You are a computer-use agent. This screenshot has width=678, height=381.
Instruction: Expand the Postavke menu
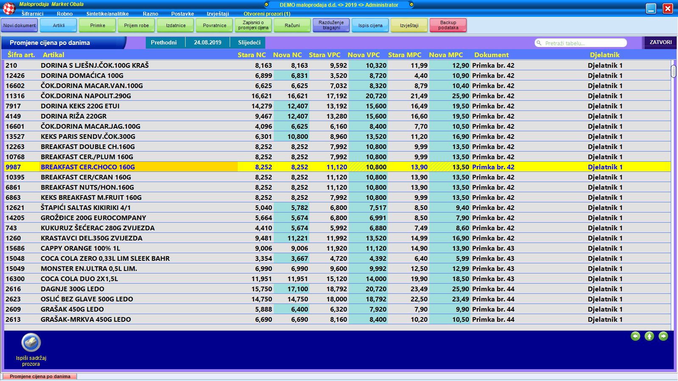[x=183, y=14]
